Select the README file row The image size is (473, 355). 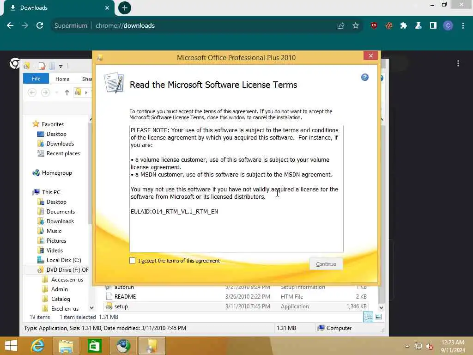pos(236,297)
